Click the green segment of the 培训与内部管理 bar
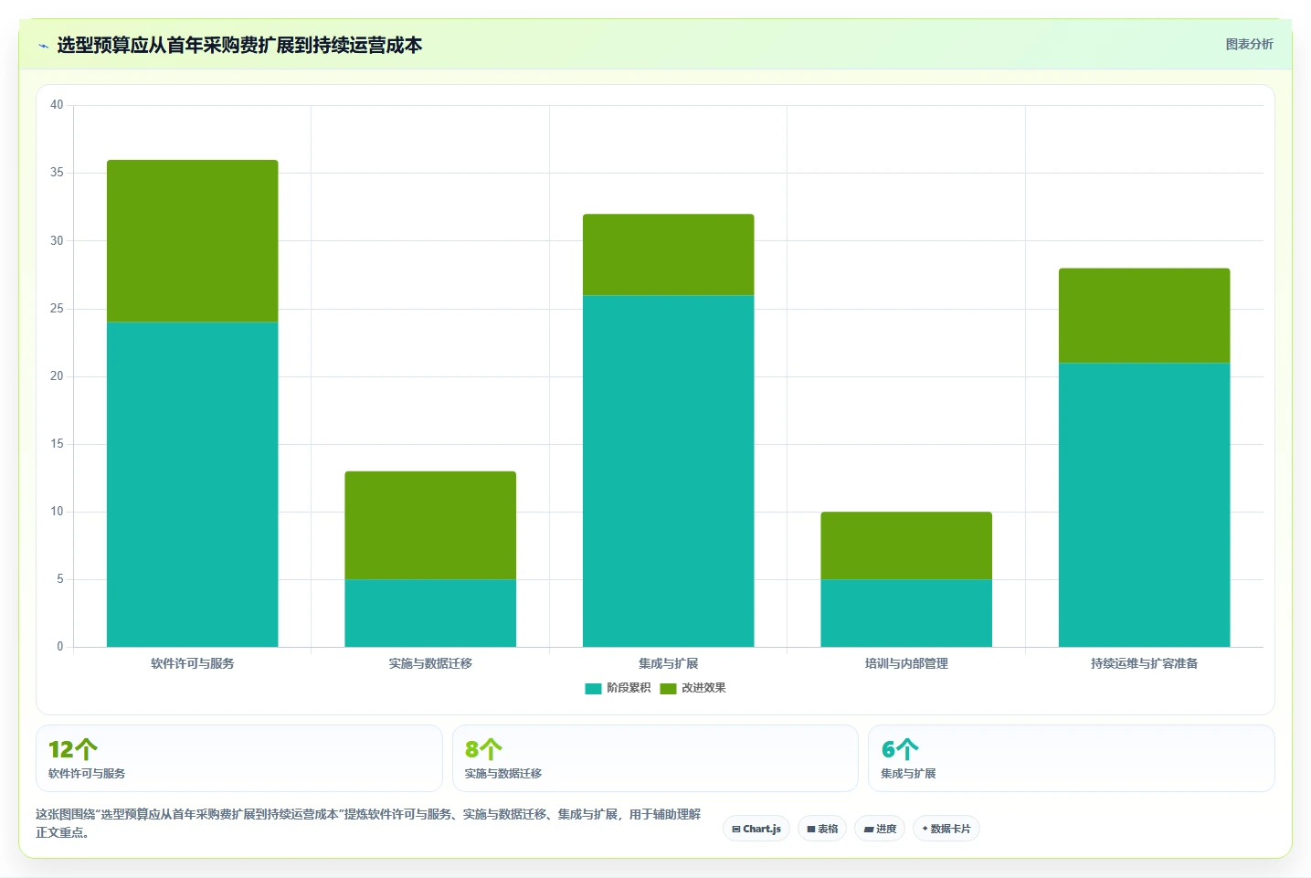This screenshot has height=878, width=1311. tap(906, 545)
